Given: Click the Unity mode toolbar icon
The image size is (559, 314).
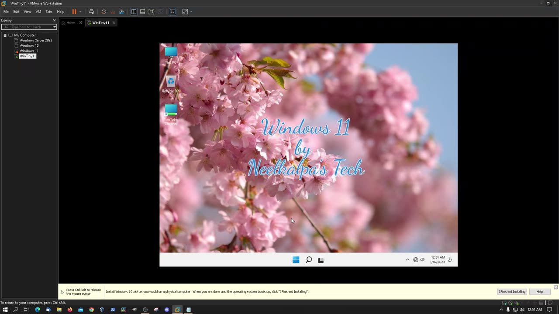Looking at the screenshot, I should (160, 12).
